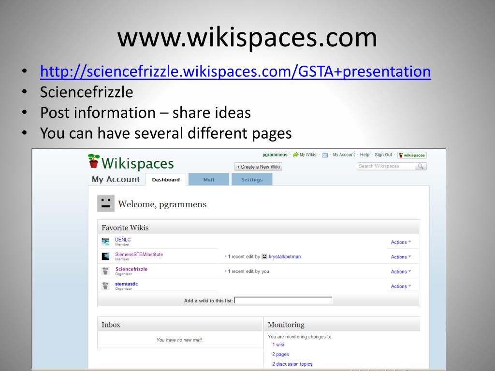Viewport: 495px width, 371px height.
Task: Click the 'Monitoring' panel heading
Action: [286, 325]
